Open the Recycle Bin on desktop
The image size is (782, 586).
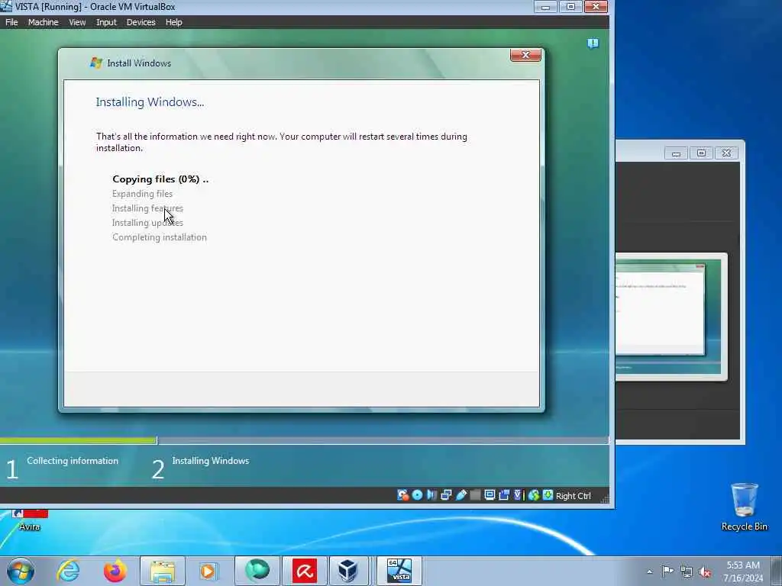(744, 507)
